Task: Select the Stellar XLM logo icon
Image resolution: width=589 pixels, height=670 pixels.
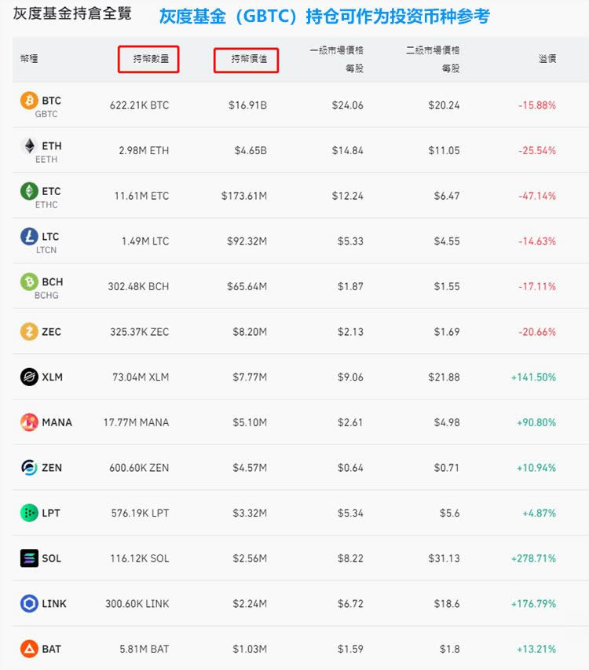Action: pyautogui.click(x=28, y=377)
